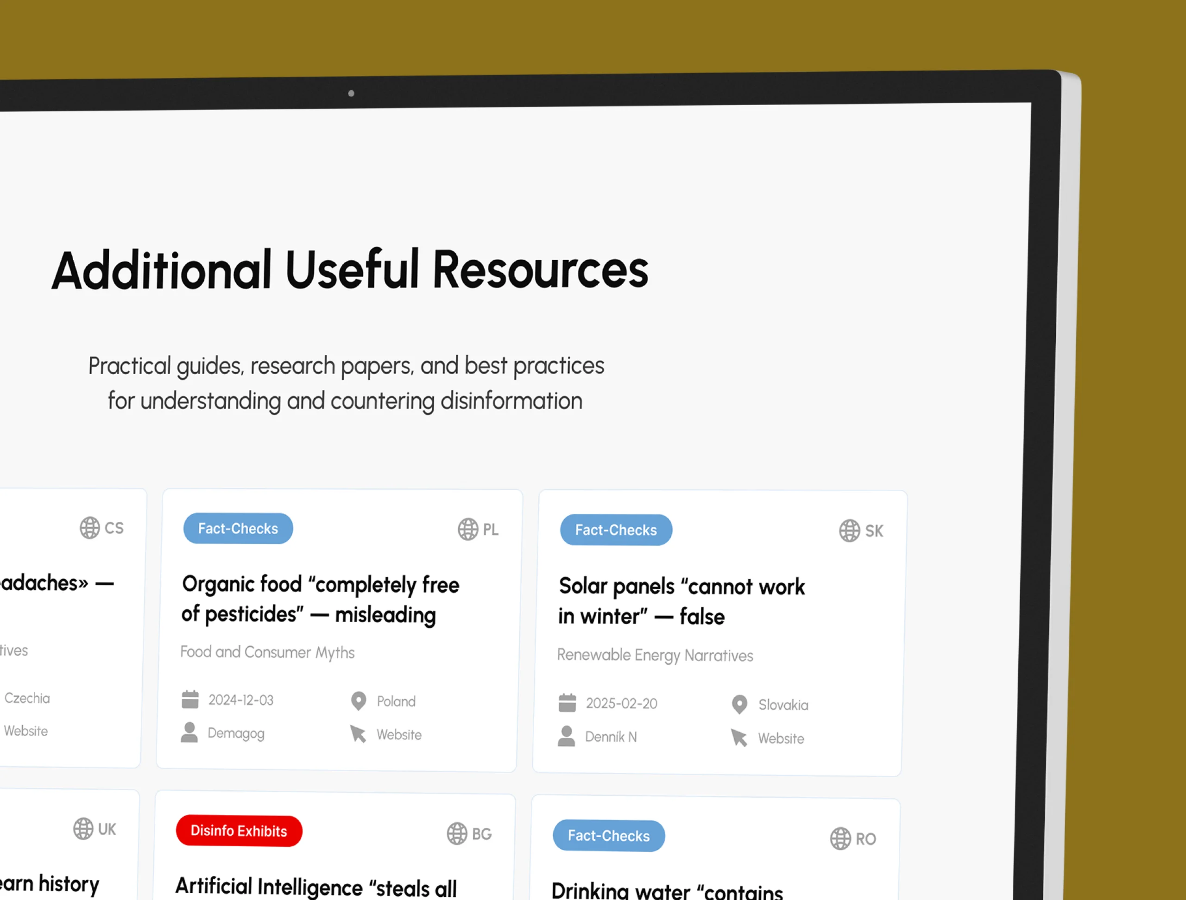Click the partially visible headaches card title
This screenshot has height=900, width=1186.
tap(57, 583)
